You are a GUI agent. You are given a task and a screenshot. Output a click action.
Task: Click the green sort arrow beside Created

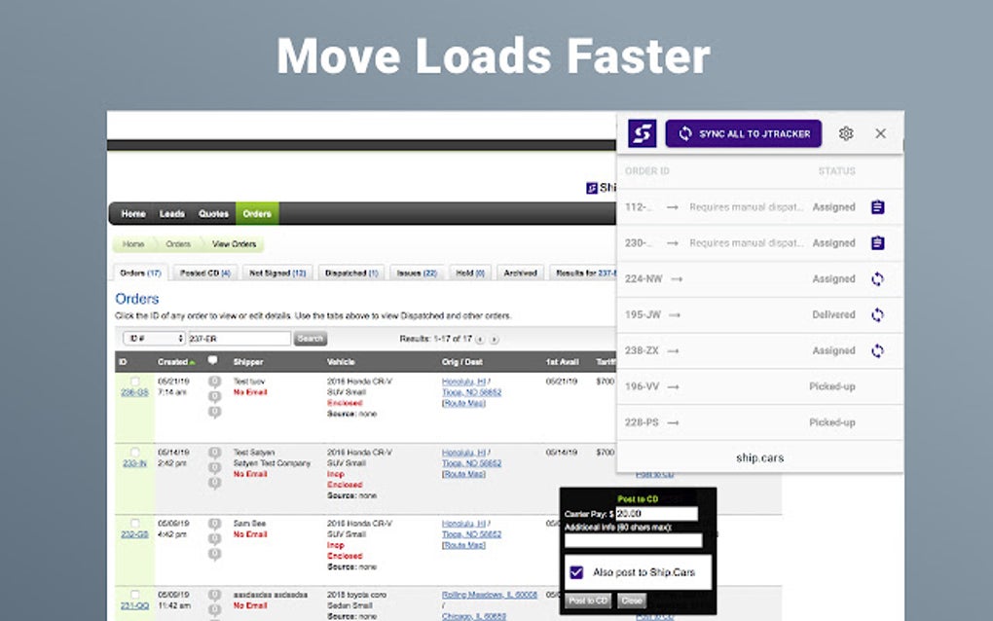(x=192, y=363)
